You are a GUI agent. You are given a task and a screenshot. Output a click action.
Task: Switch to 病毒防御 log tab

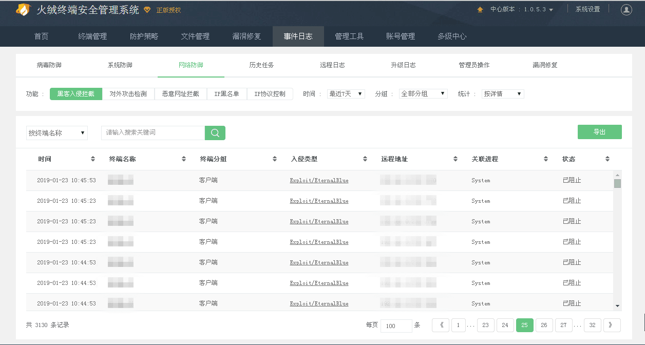click(49, 65)
